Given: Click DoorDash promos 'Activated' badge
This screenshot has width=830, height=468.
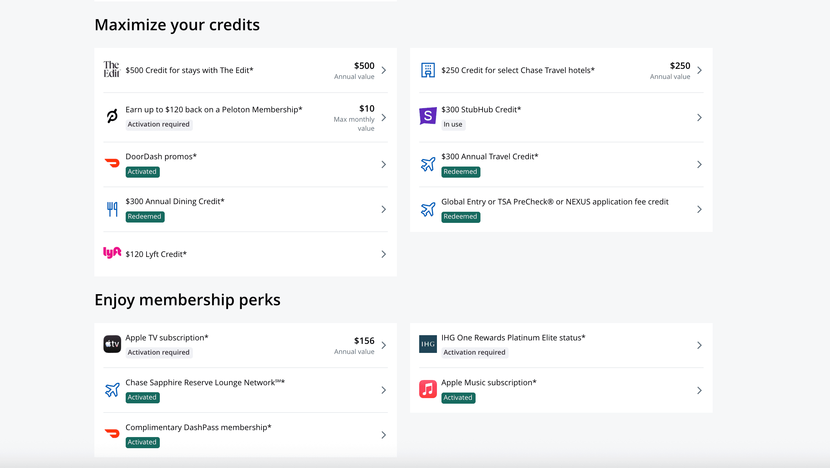Looking at the screenshot, I should click(x=142, y=172).
